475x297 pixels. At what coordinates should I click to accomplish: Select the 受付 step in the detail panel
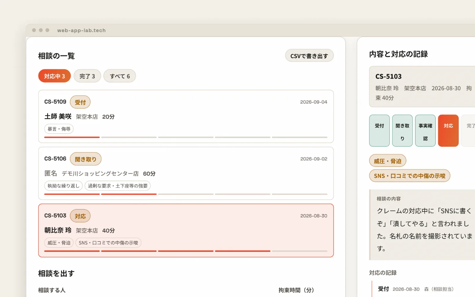[x=379, y=131]
